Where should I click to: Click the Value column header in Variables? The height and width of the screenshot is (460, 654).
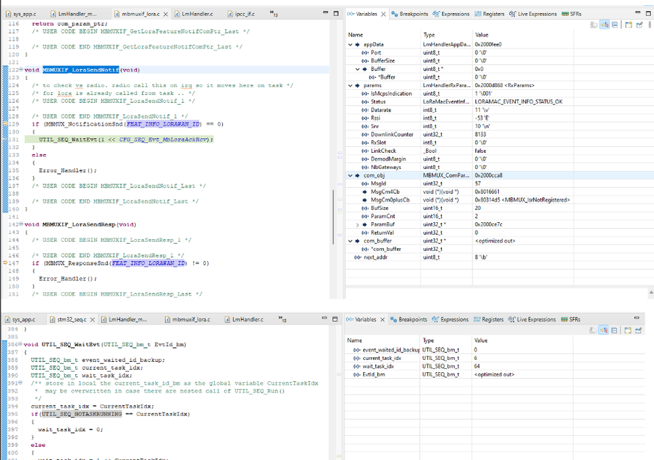482,34
